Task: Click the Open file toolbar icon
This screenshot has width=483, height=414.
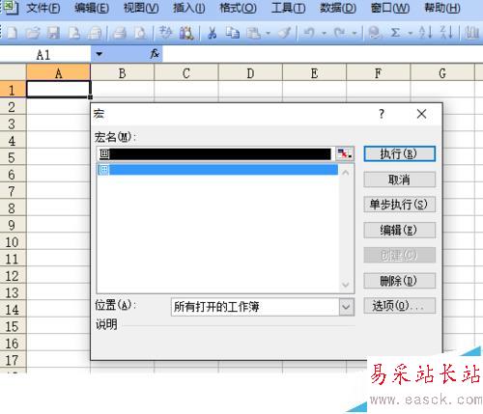Action: pos(33,33)
